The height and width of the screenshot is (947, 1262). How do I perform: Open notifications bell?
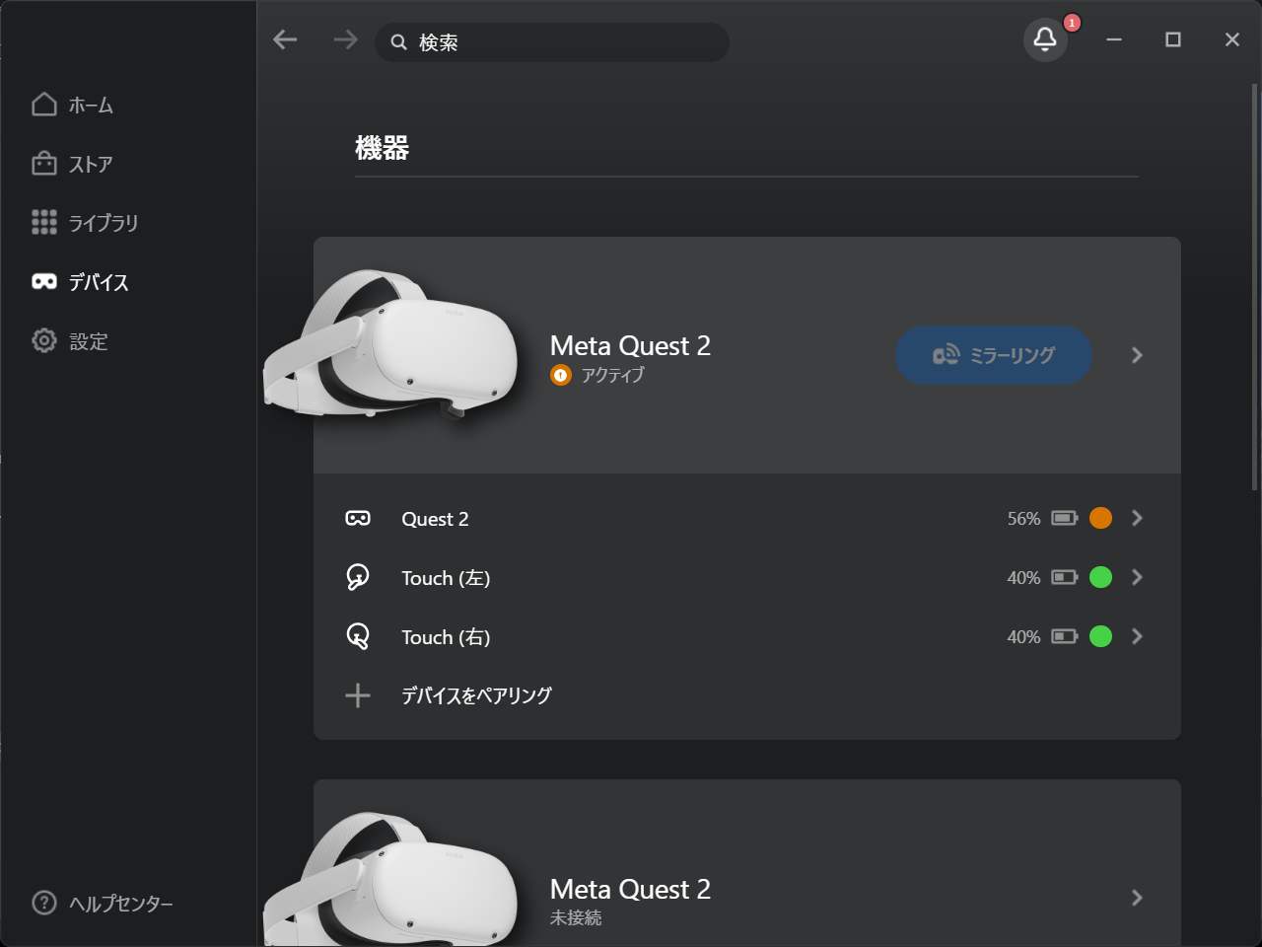(x=1045, y=39)
